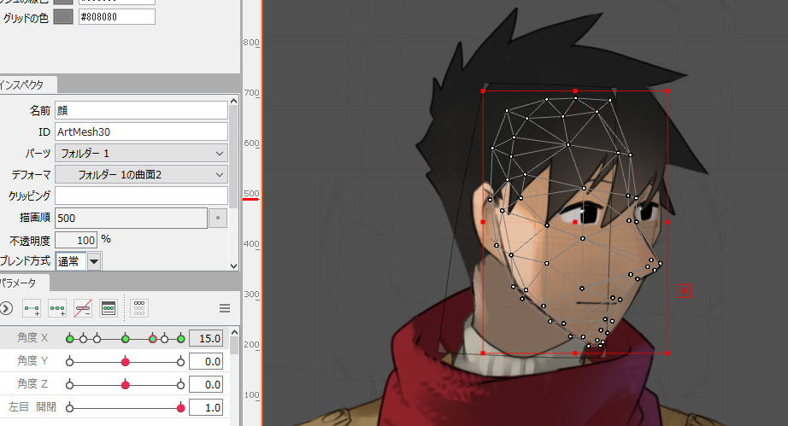Click the inspector scrollbar down arrow

point(233,266)
